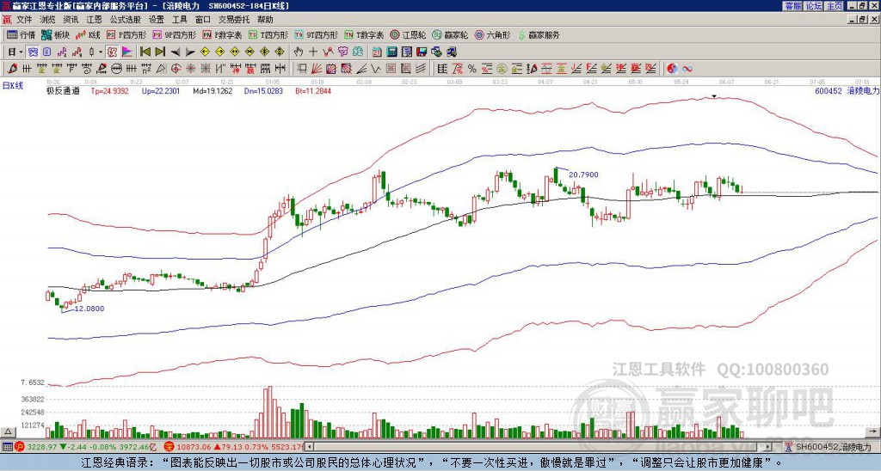Open the 行情 market quotes view
This screenshot has width=881, height=471.
coord(22,34)
